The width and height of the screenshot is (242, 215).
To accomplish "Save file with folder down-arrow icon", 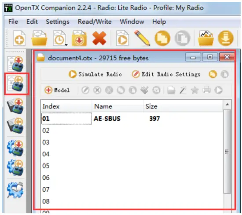I will click(79, 38).
